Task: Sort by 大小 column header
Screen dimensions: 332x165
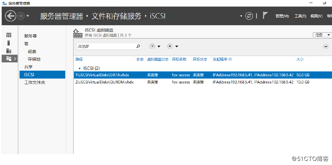Action: pyautogui.click(x=300, y=59)
